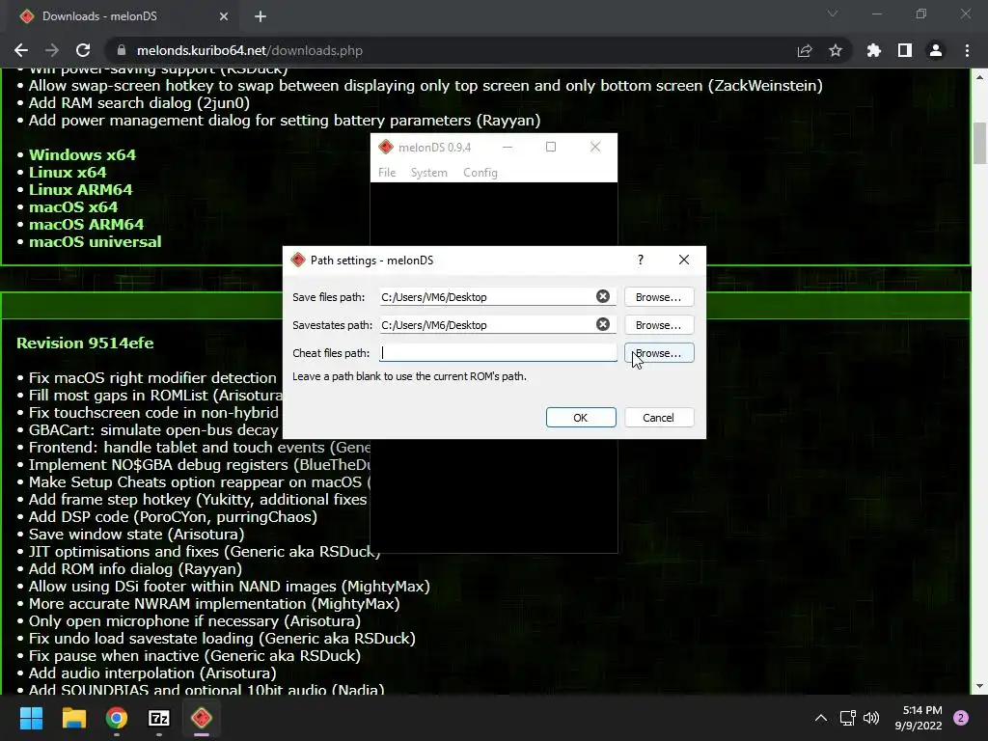
Task: Cancel the Path settings dialog
Action: [x=659, y=417]
